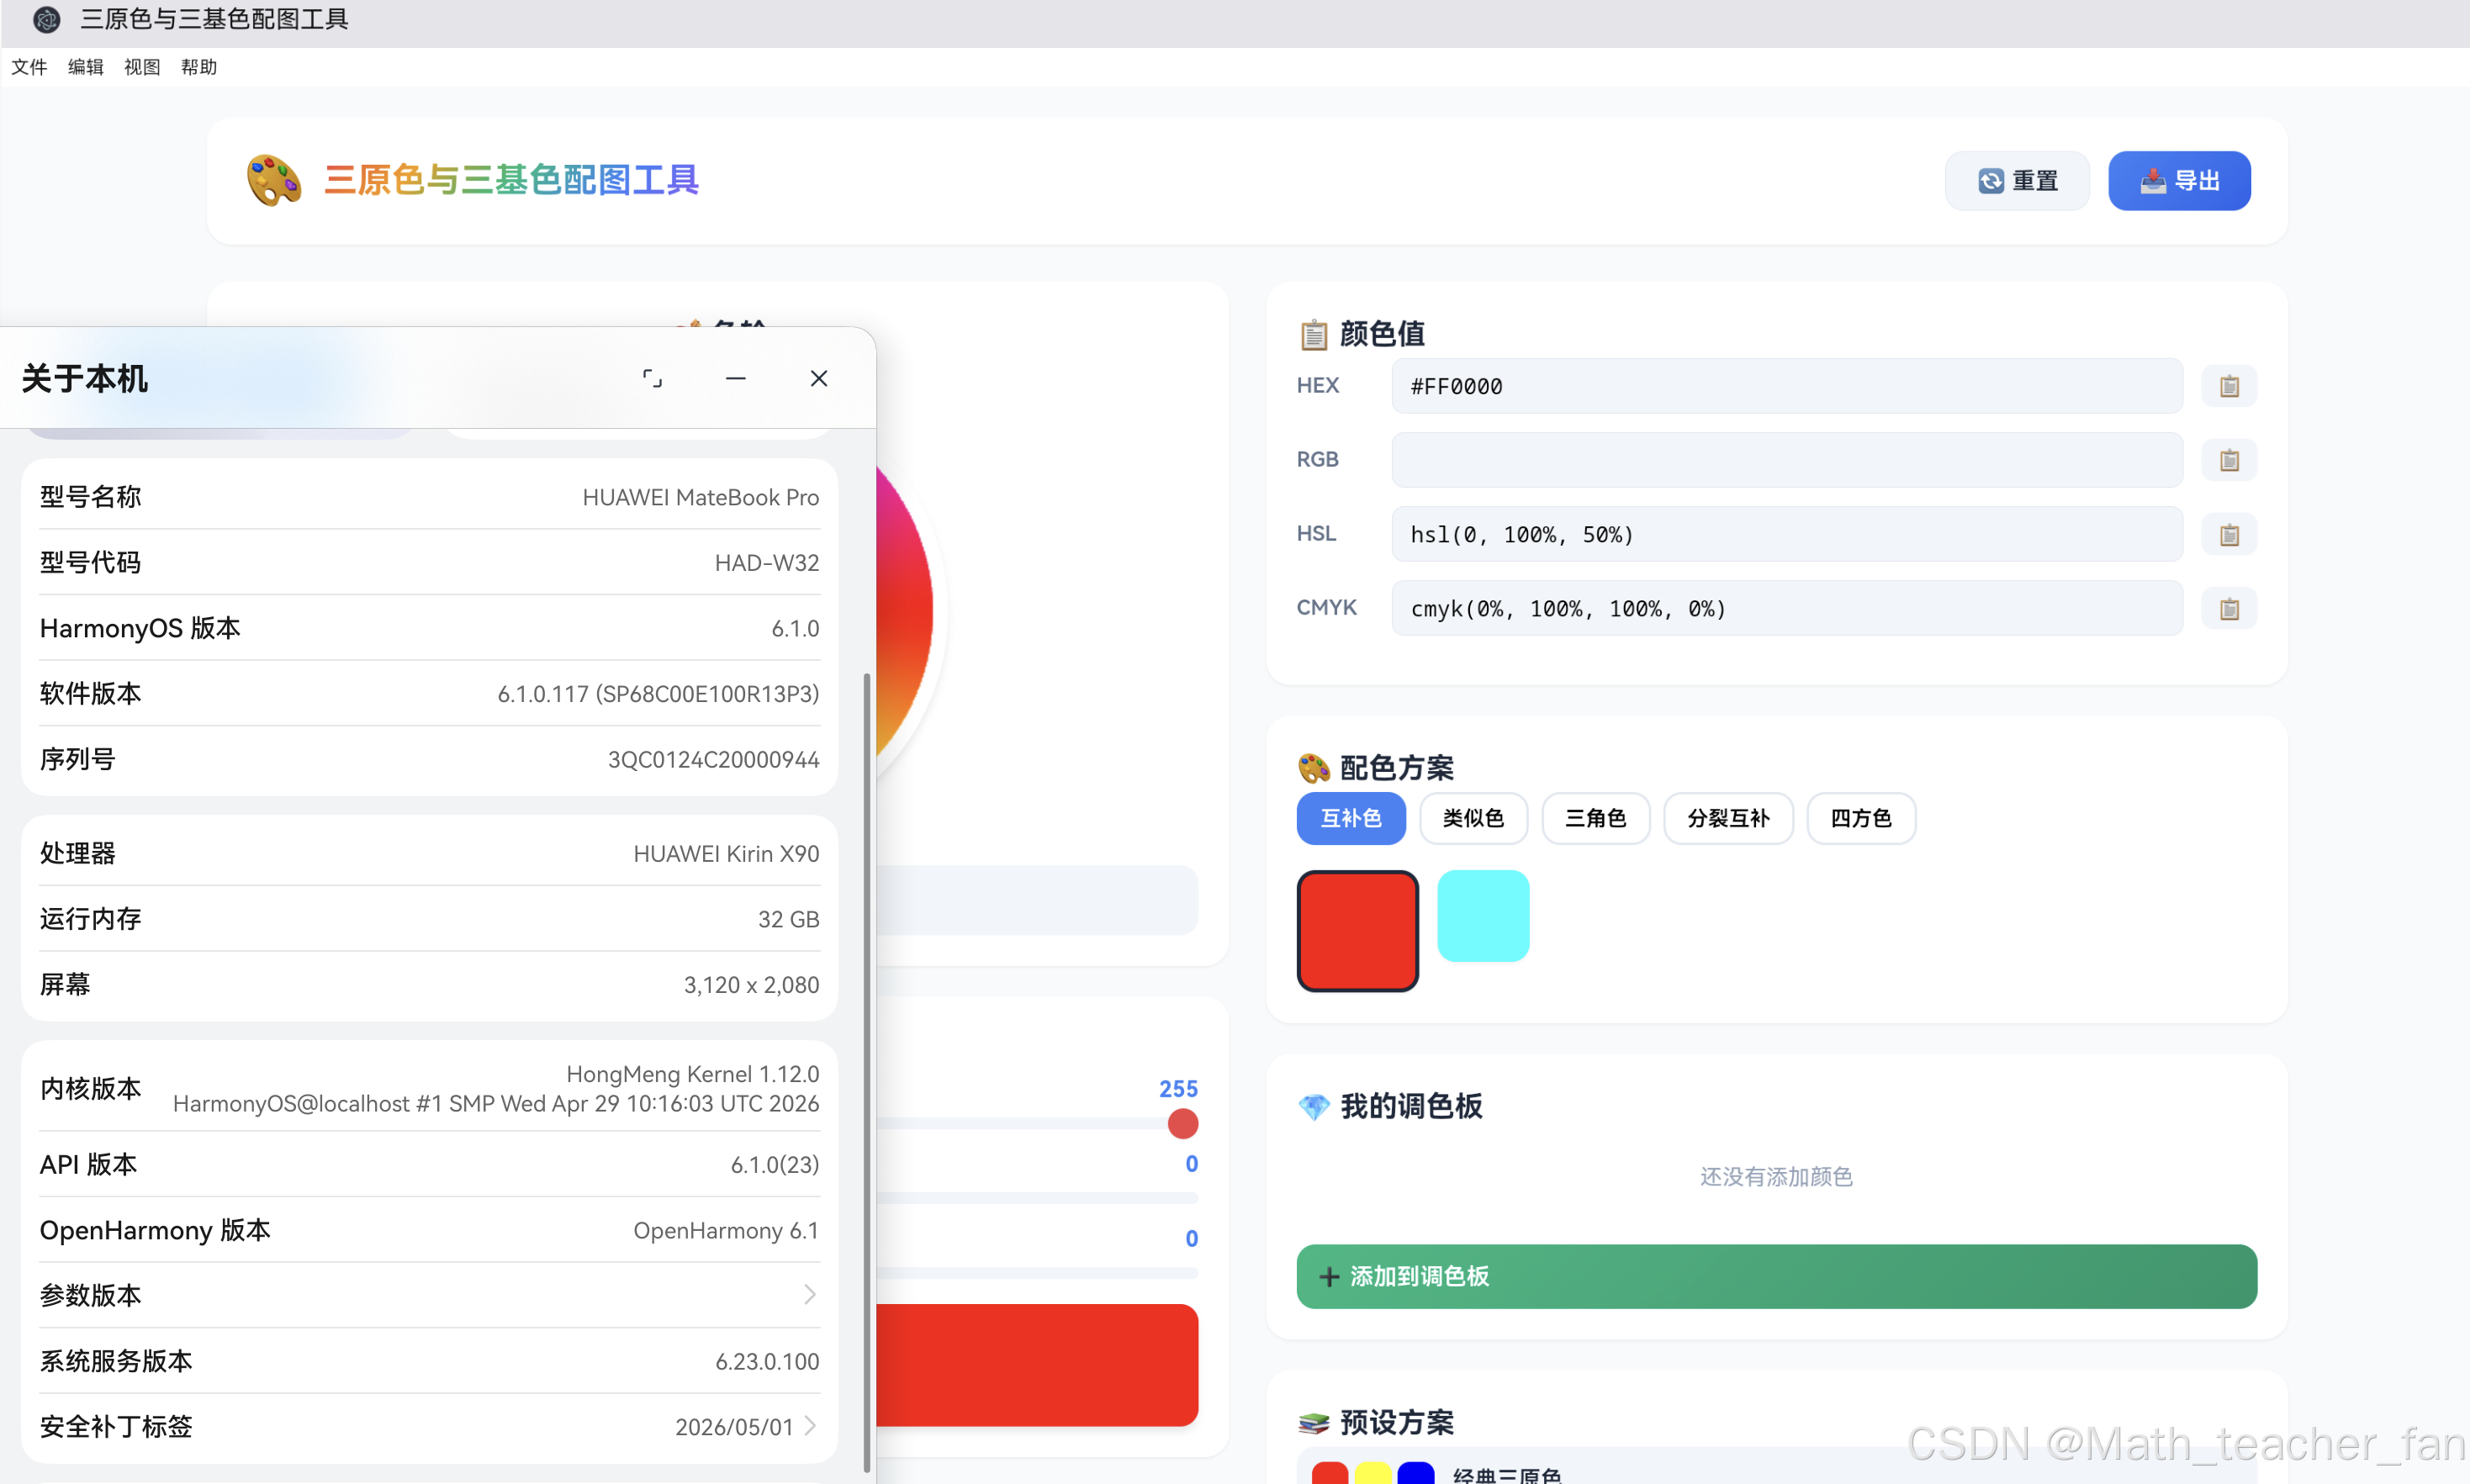Image resolution: width=2470 pixels, height=1484 pixels.
Task: Click the API 版本 6.1.0(23) row
Action: 429,1164
